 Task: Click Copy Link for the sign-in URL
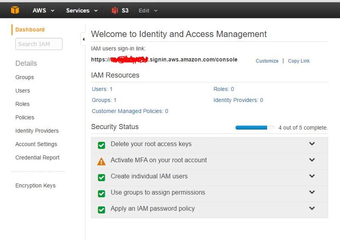click(x=299, y=61)
